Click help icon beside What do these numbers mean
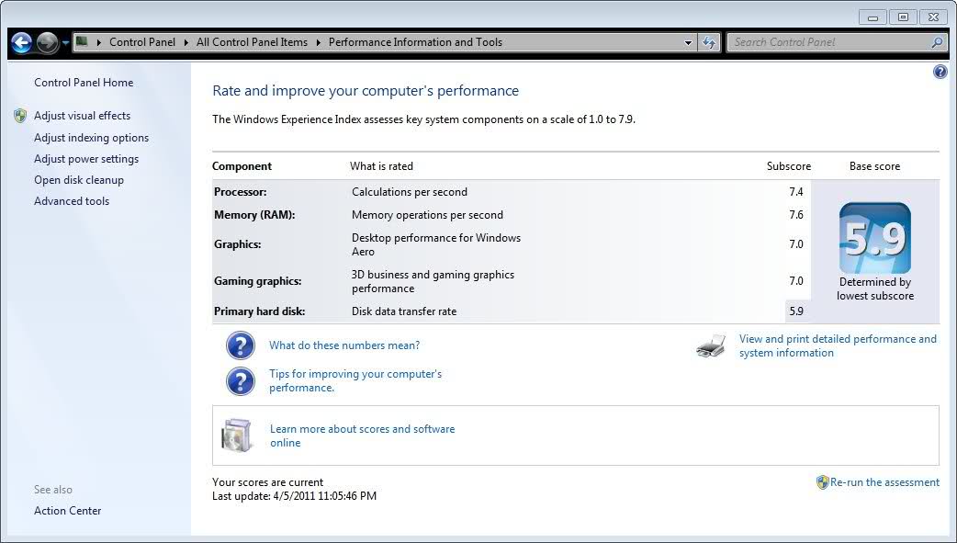The height and width of the screenshot is (543, 957). click(241, 345)
